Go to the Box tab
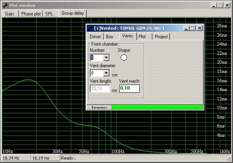The width and height of the screenshot is (233, 163). pos(110,37)
